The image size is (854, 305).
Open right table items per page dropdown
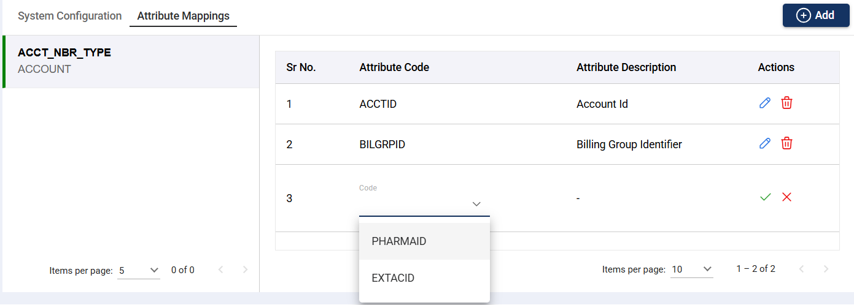(691, 269)
